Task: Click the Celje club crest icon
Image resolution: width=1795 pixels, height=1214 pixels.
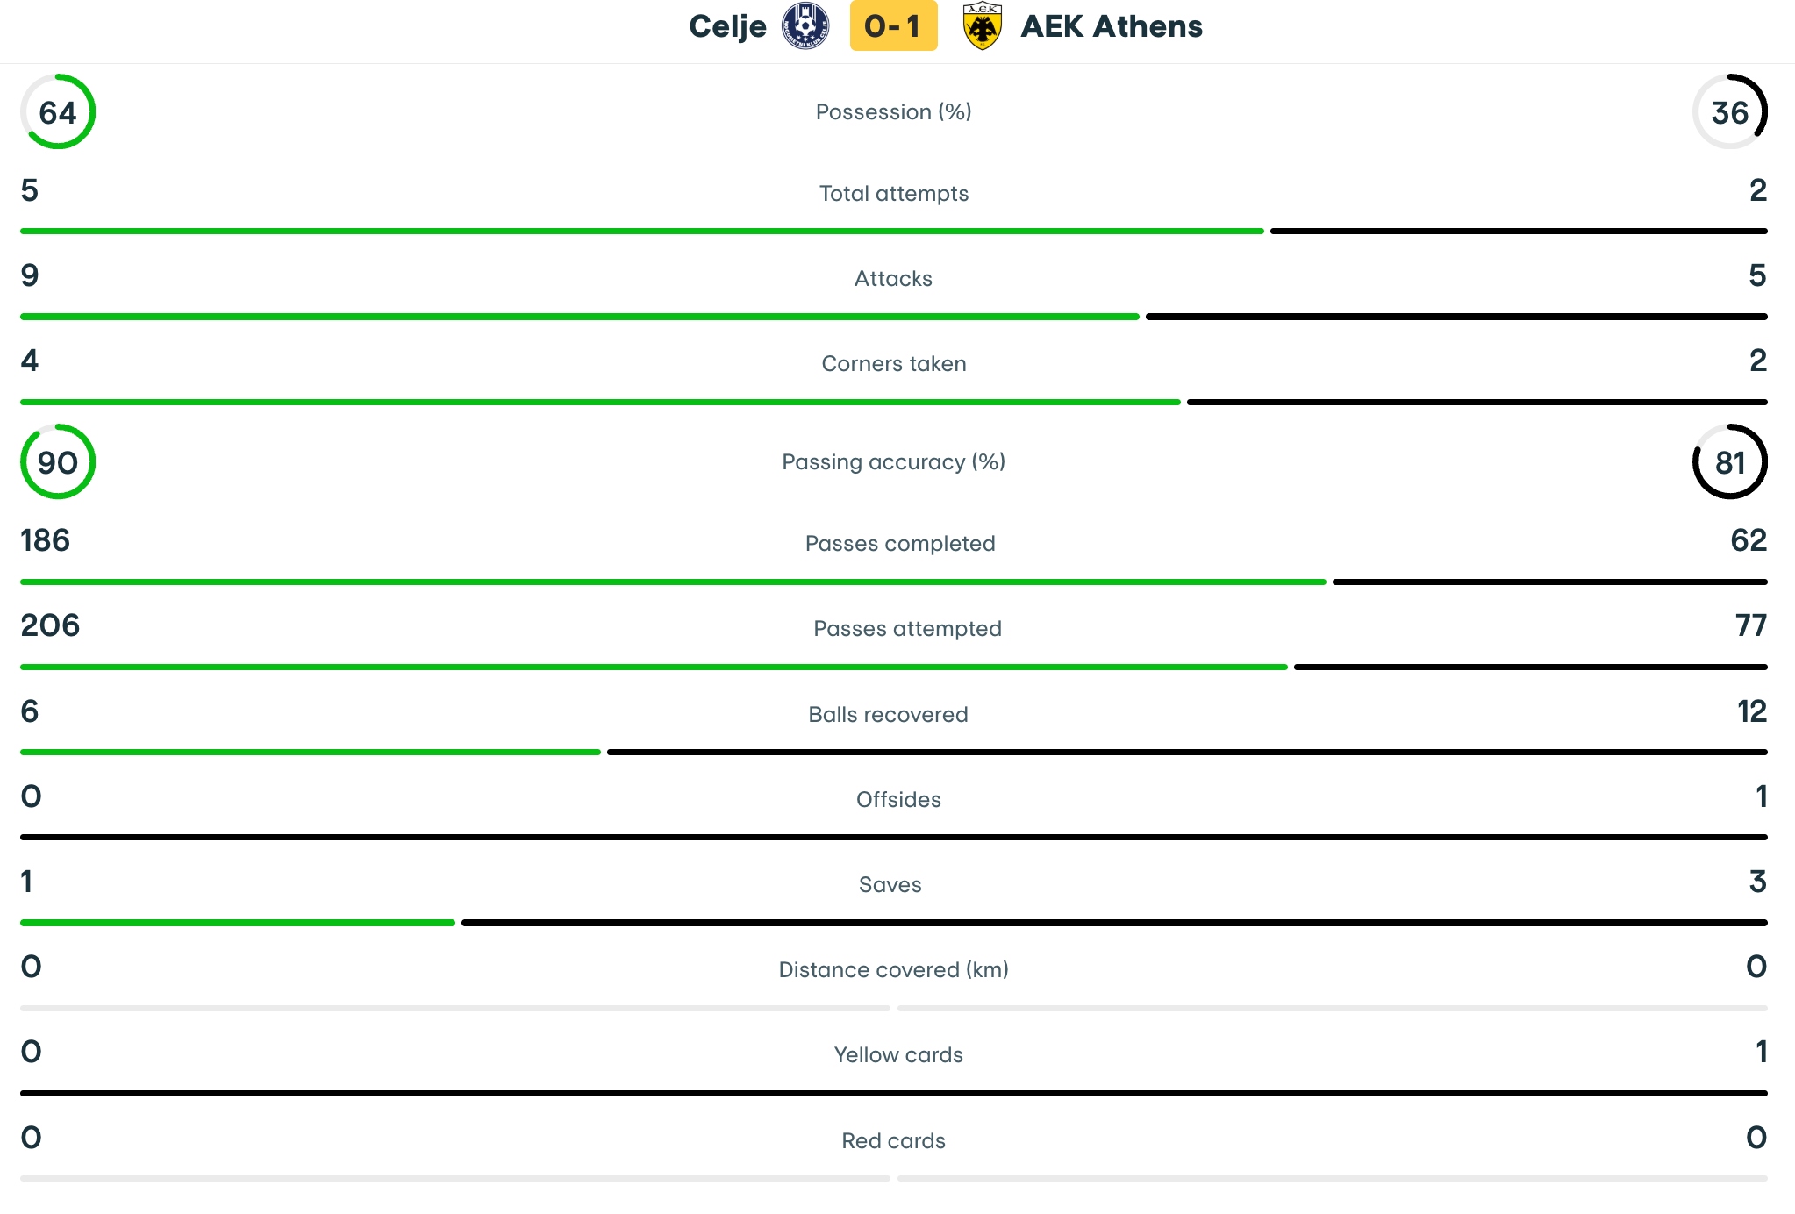Action: point(805,25)
